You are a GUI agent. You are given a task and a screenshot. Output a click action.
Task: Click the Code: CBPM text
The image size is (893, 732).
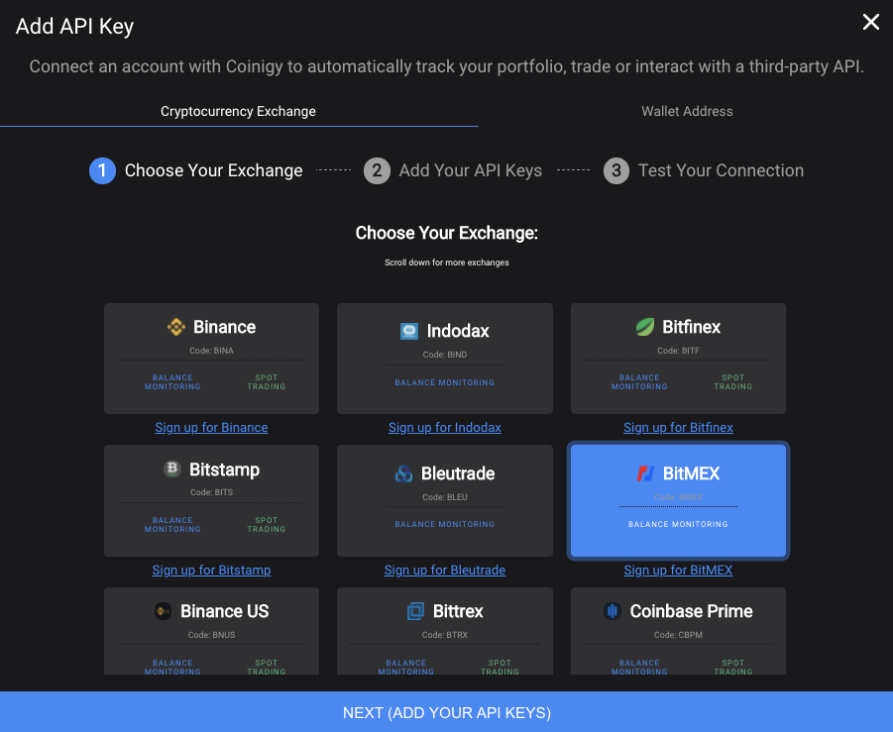678,635
